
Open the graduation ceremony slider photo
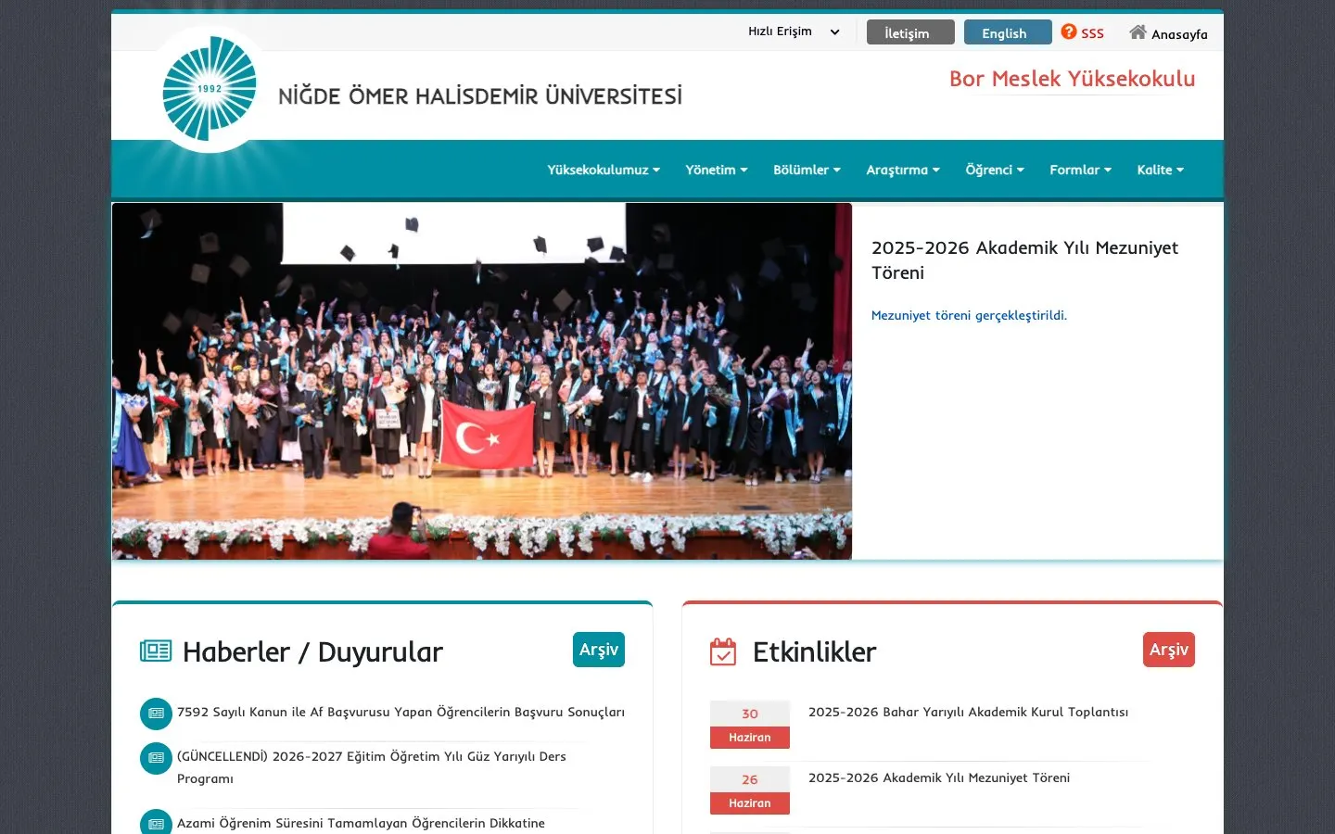[x=482, y=381]
